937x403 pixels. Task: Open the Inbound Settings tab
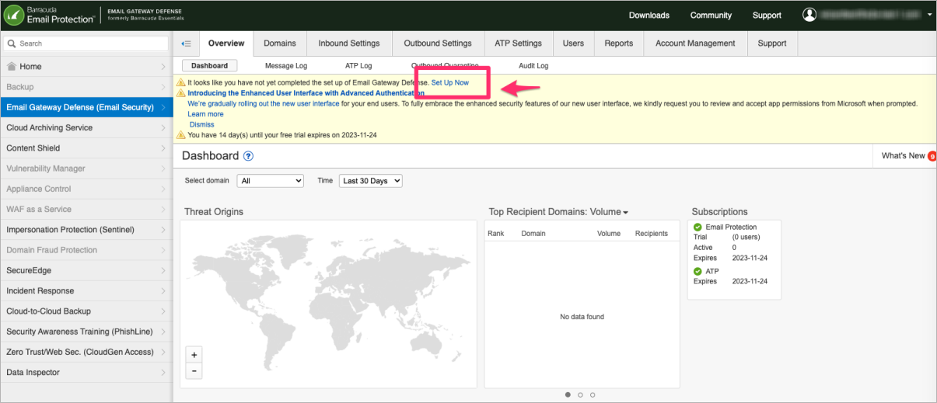point(349,43)
